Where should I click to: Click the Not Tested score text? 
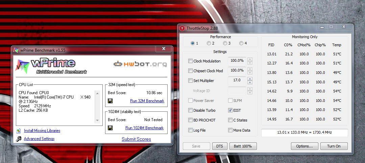pos(153,120)
